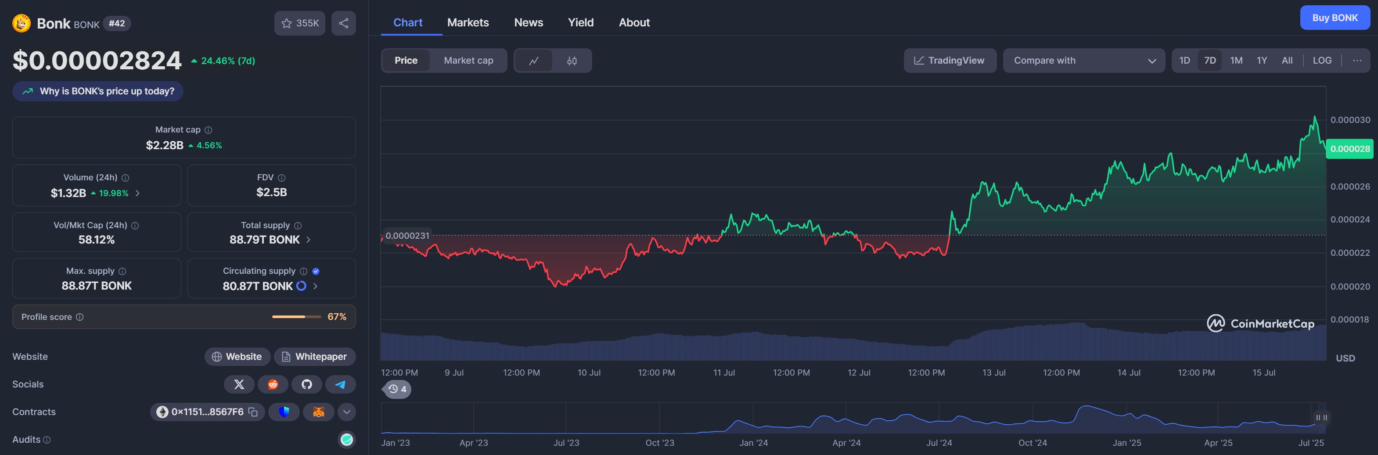Image resolution: width=1378 pixels, height=455 pixels.
Task: Click the current price tag 0.000028
Action: pyautogui.click(x=1349, y=149)
